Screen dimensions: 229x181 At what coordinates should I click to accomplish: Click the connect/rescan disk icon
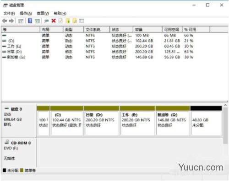coord(46,21)
